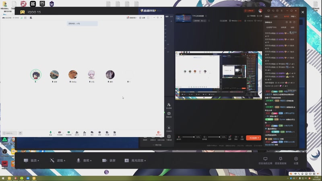Expand the 画质 quality menu

tap(31, 160)
